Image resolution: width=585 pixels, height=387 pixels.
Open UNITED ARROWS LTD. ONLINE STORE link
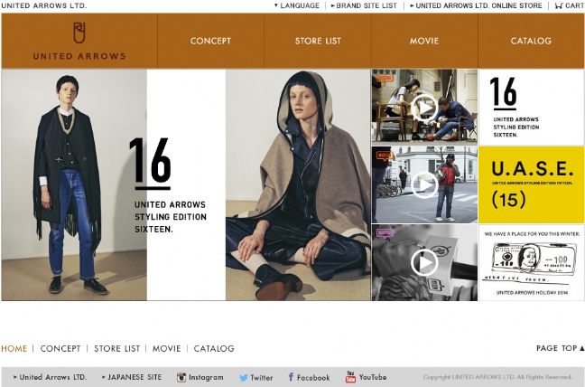476,5
